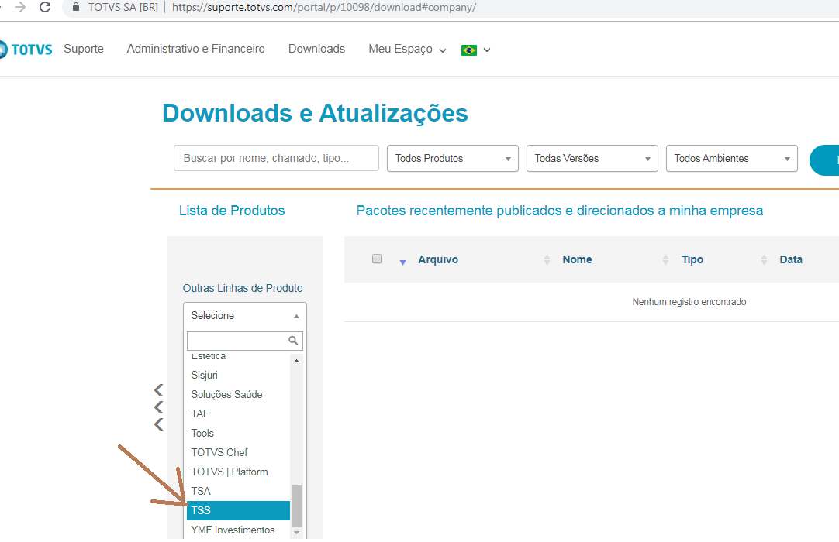This screenshot has width=839, height=542.
Task: Open the Todas Versões dropdown
Action: (x=592, y=158)
